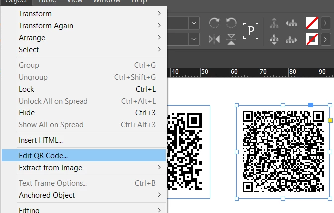Image resolution: width=334 pixels, height=213 pixels.
Task: Click the Window menu in menu bar
Action: pyautogui.click(x=107, y=1)
